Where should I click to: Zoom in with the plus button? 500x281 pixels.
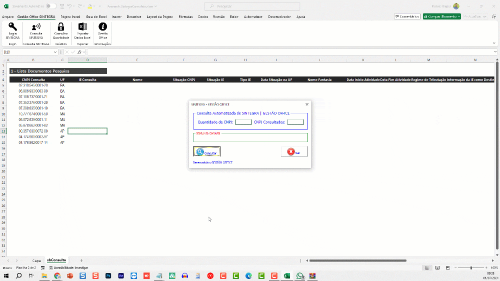click(x=486, y=267)
